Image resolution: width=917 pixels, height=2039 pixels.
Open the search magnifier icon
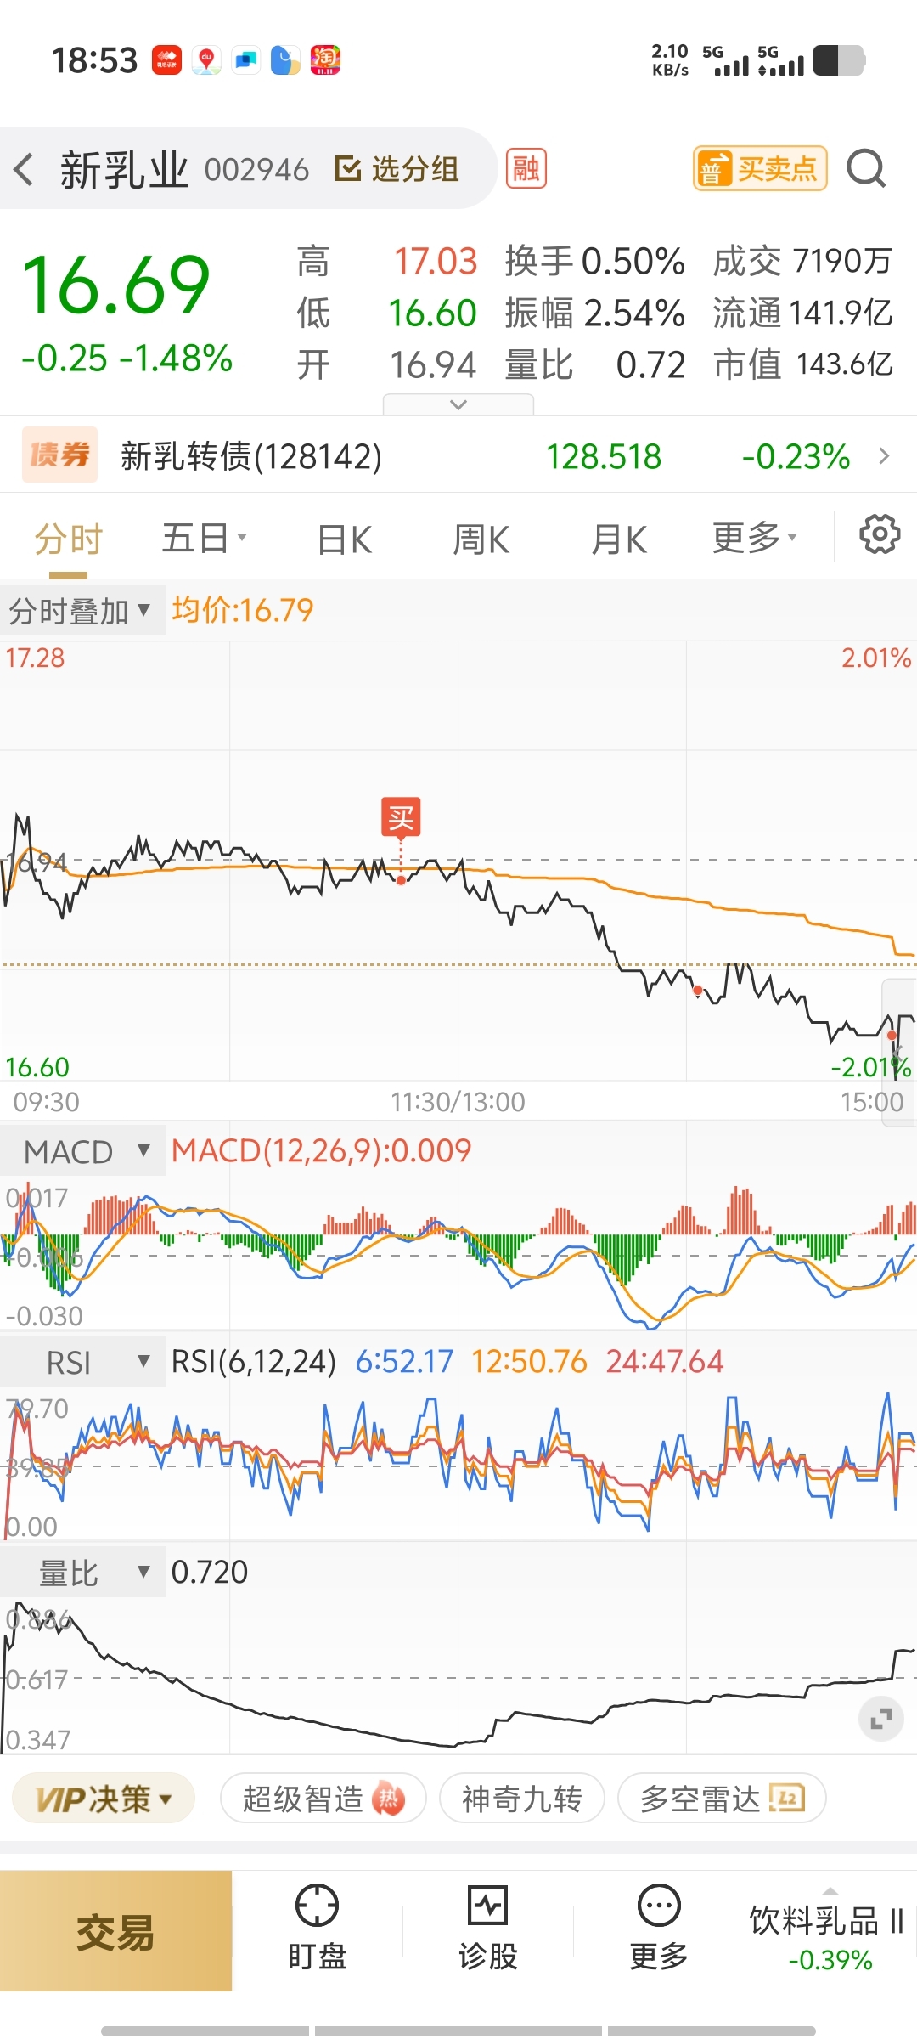click(x=866, y=168)
